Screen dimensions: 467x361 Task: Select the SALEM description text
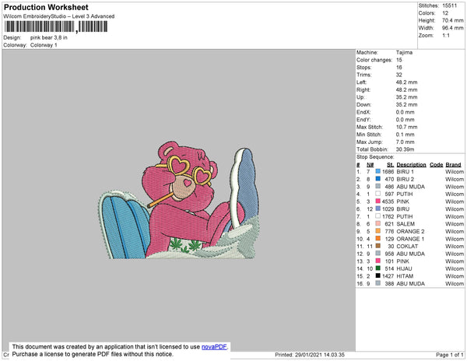[x=406, y=224]
